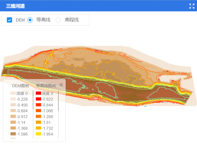197x149 pixels.
Task: Click the contour -1.288 swatch
Action: pyautogui.click(x=38, y=117)
